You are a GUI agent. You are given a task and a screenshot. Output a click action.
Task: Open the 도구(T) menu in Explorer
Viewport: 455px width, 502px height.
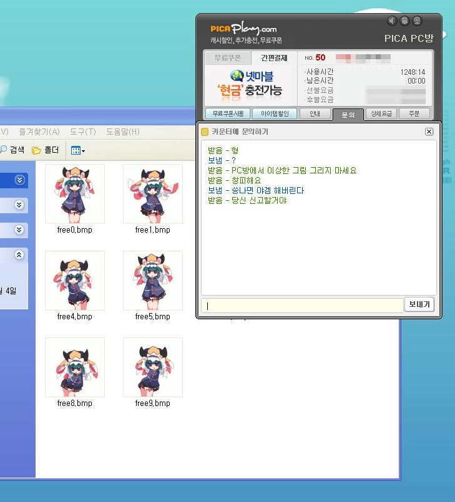click(x=82, y=132)
